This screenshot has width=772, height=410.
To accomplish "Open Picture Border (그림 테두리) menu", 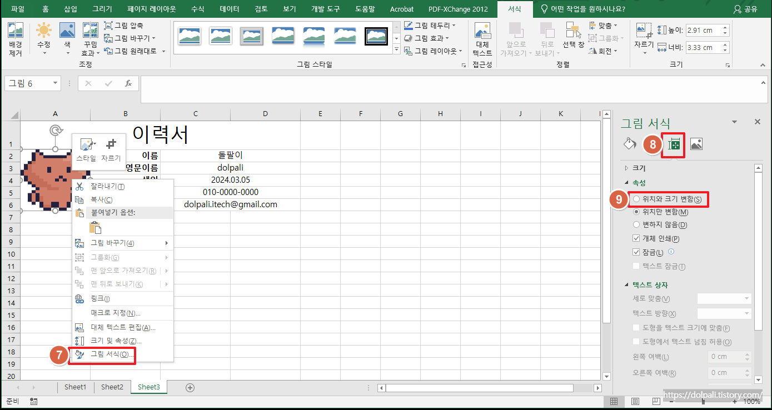I will coord(430,26).
